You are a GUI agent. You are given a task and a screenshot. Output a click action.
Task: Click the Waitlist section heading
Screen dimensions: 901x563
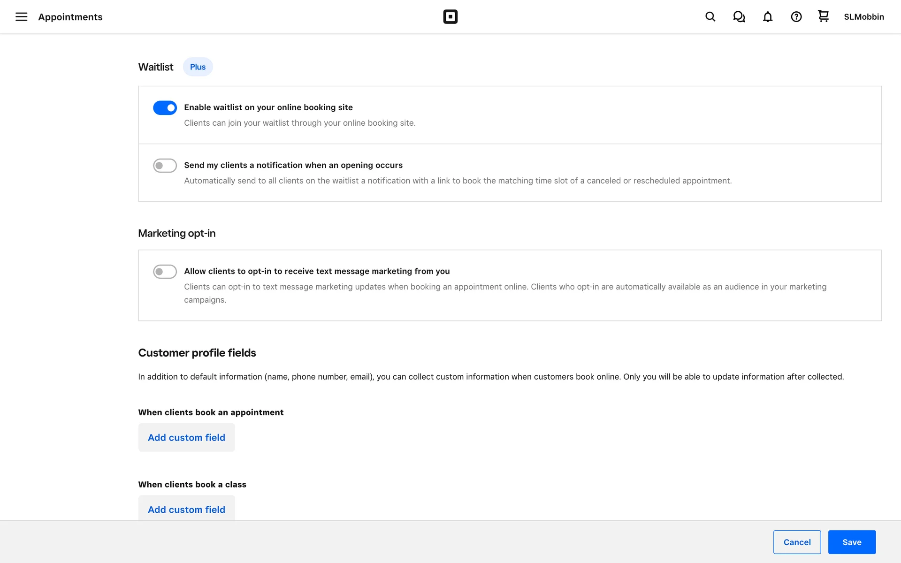pyautogui.click(x=156, y=67)
